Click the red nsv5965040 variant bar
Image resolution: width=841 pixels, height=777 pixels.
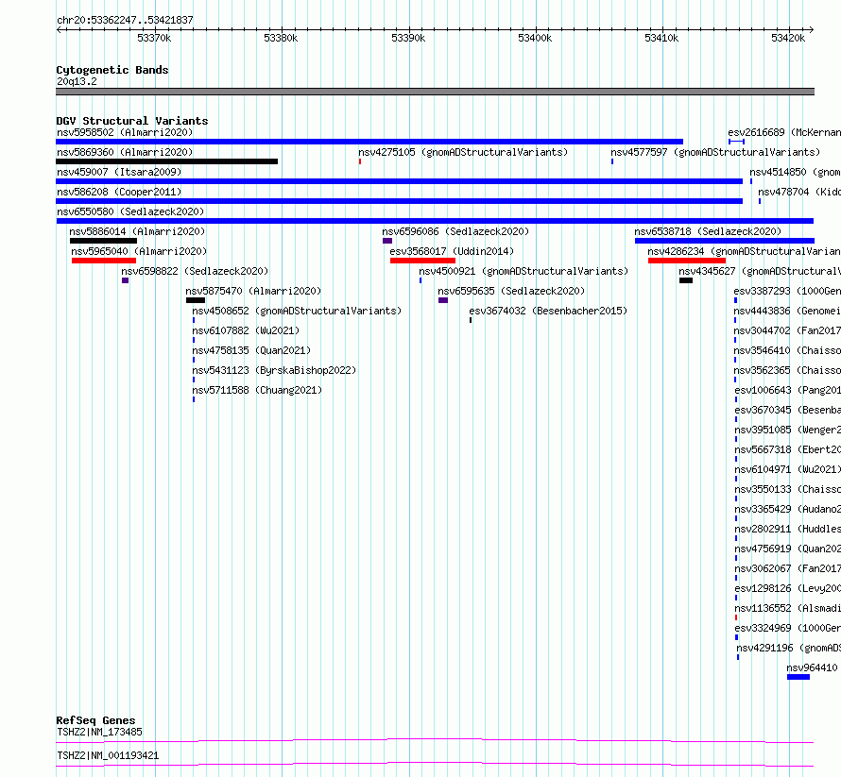point(104,261)
